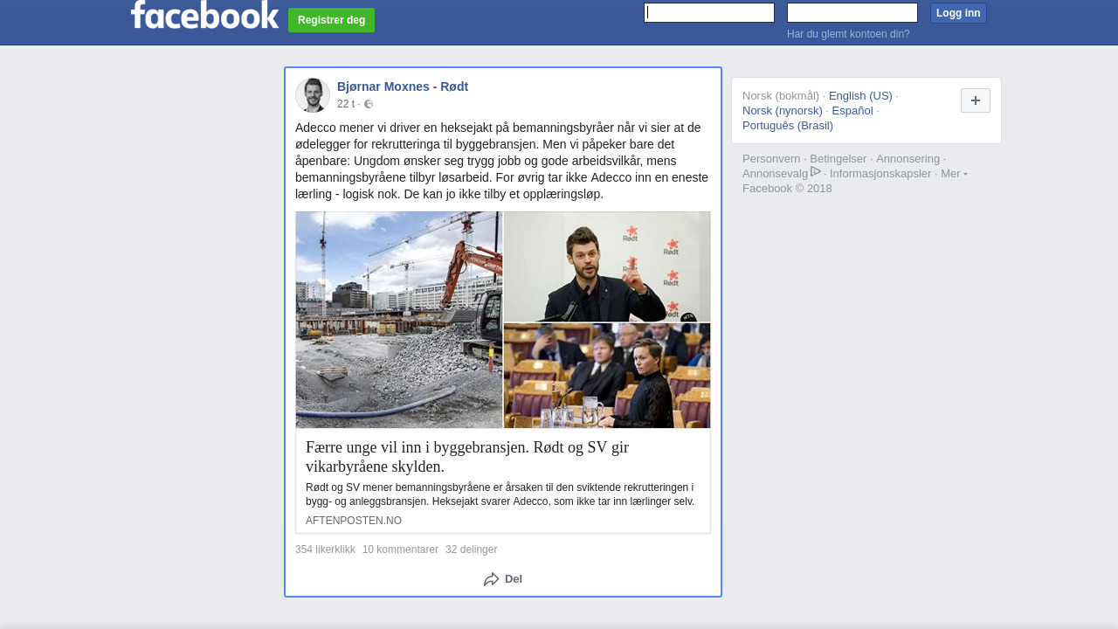Image resolution: width=1118 pixels, height=629 pixels.
Task: Click Registrer deg button
Action: 331,20
